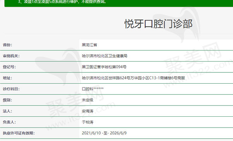Click the 审批机关 label
This screenshot has width=233, height=141.
11,56
